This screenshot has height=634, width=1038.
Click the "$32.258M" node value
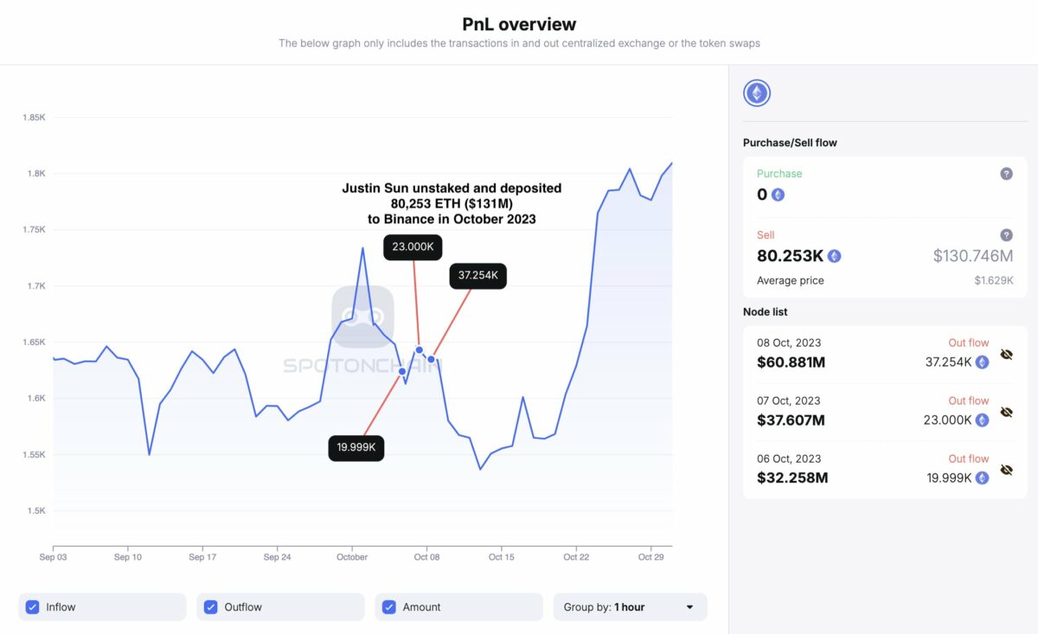792,477
